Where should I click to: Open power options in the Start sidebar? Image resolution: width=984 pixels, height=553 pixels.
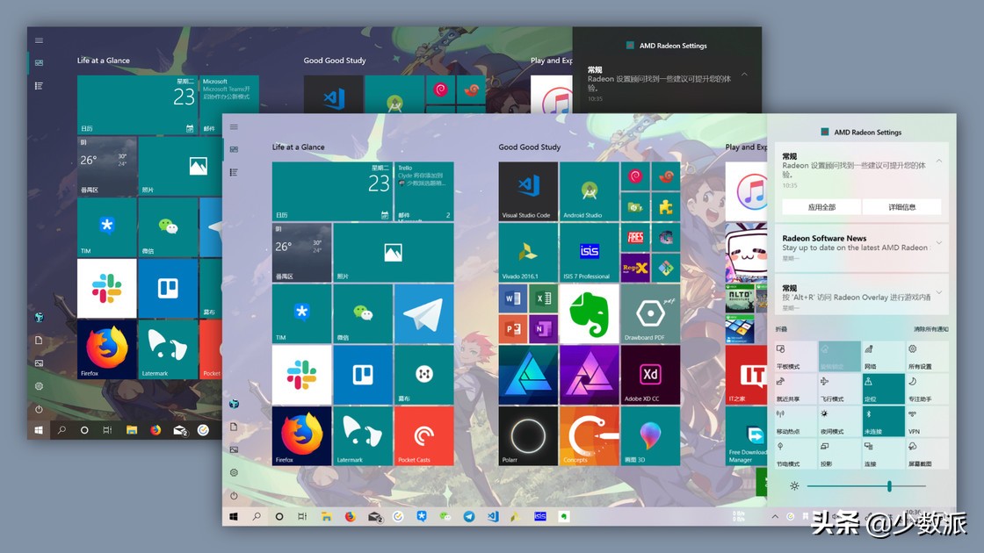tap(234, 495)
